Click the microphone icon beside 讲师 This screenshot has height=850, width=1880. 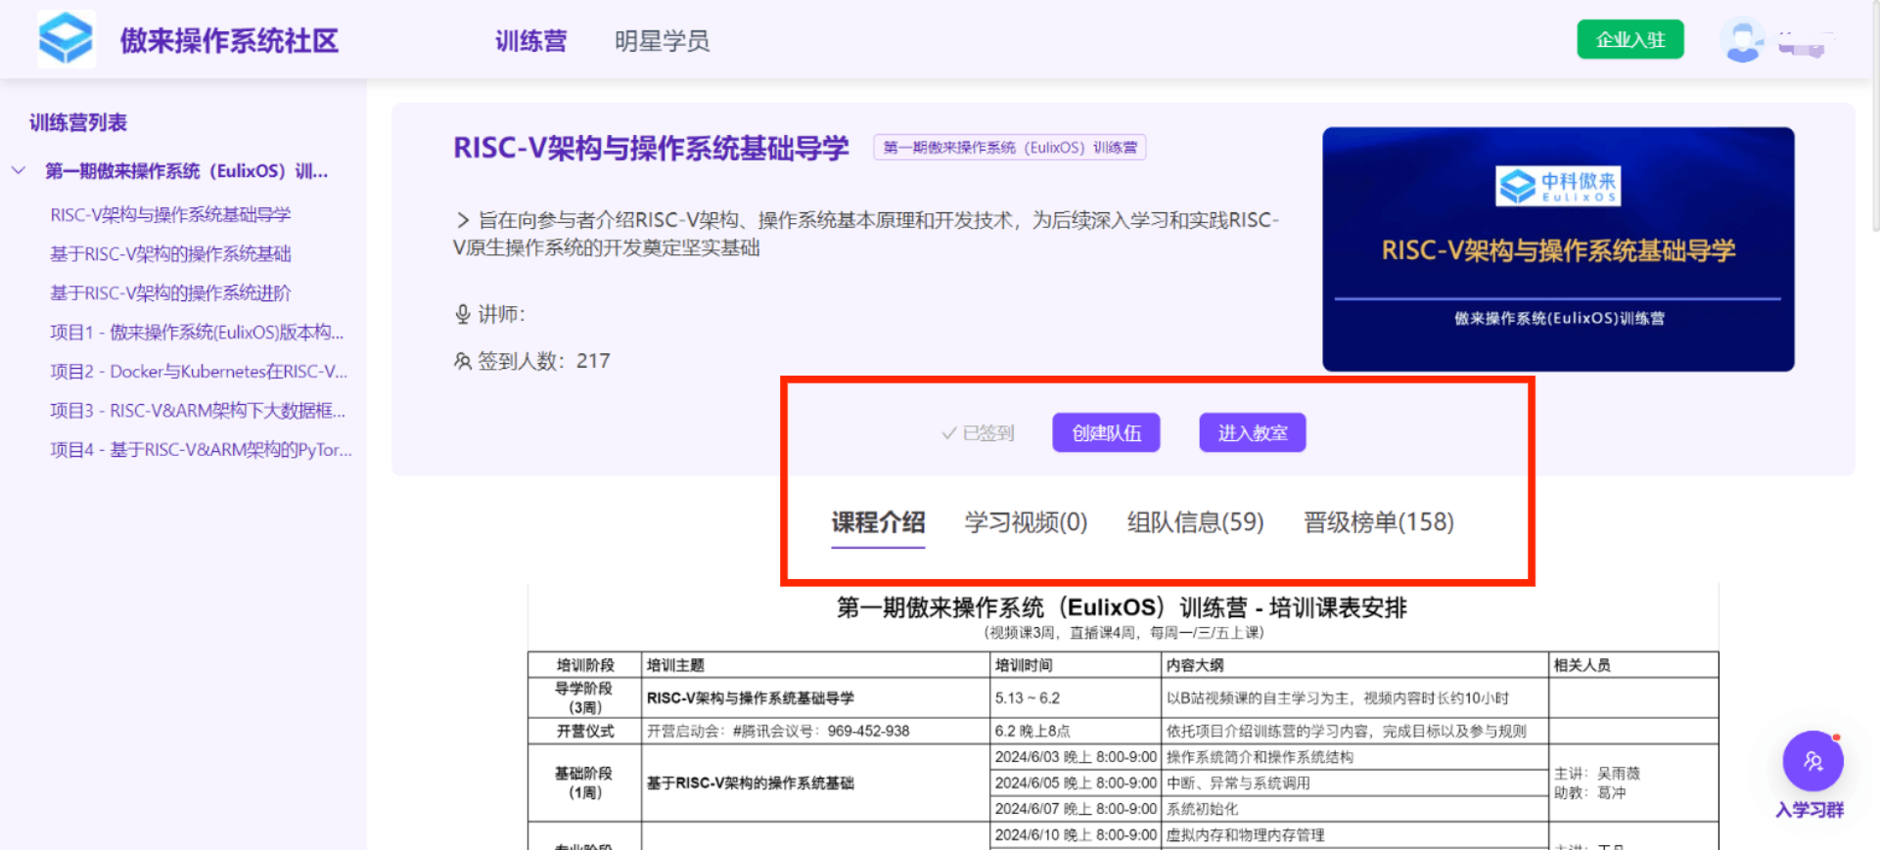pyautogui.click(x=463, y=314)
